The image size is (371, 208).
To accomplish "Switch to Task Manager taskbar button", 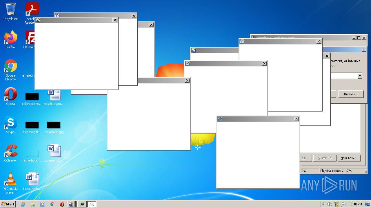I will click(82, 204).
